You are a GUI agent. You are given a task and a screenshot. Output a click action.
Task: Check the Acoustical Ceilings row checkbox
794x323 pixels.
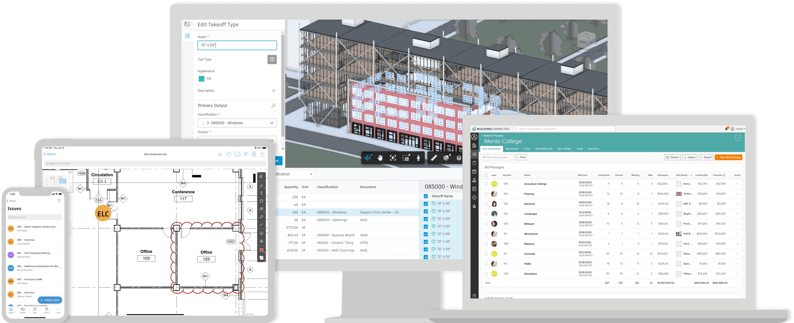click(486, 184)
